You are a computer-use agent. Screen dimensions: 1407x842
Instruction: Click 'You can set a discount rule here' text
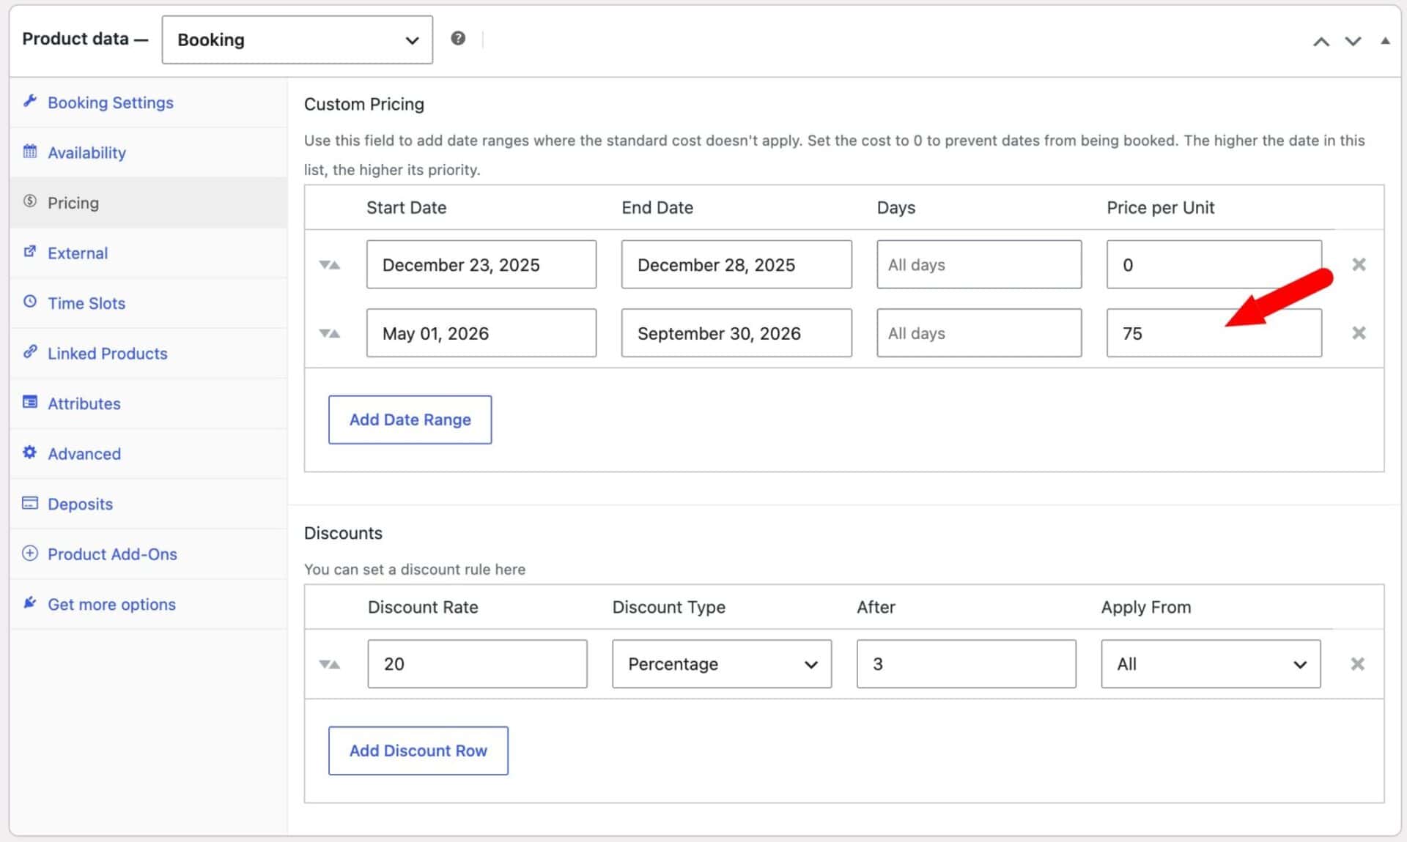415,569
